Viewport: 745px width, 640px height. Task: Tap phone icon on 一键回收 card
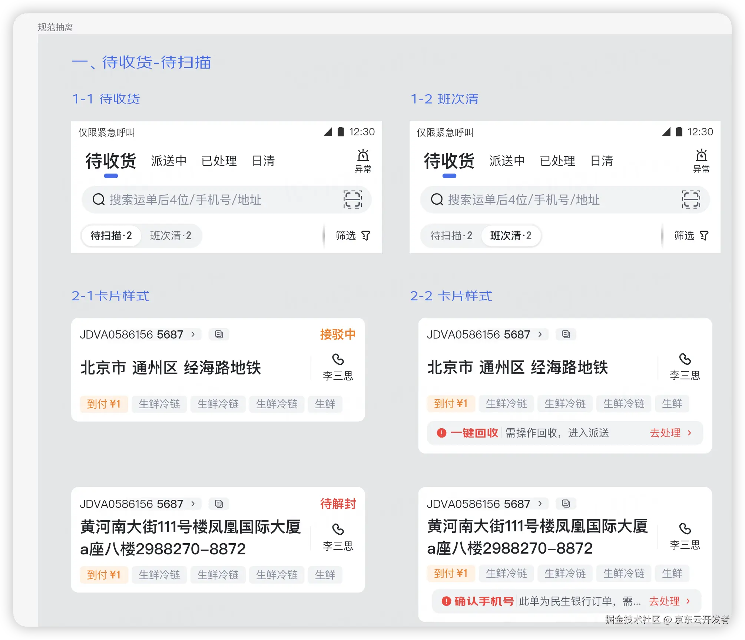(x=685, y=359)
